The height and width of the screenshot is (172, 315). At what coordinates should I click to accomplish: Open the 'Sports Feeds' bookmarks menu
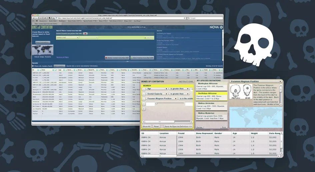[90, 21]
